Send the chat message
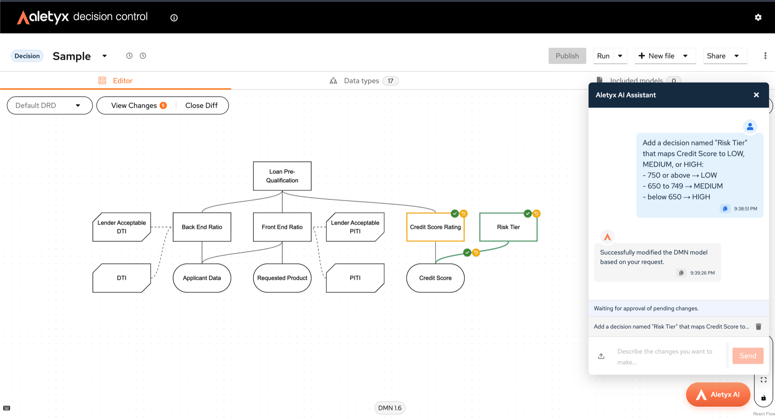Viewport: 775px width, 418px height. (748, 356)
